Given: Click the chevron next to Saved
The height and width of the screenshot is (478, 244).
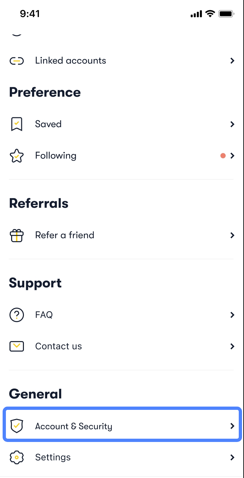Looking at the screenshot, I should pyautogui.click(x=232, y=124).
